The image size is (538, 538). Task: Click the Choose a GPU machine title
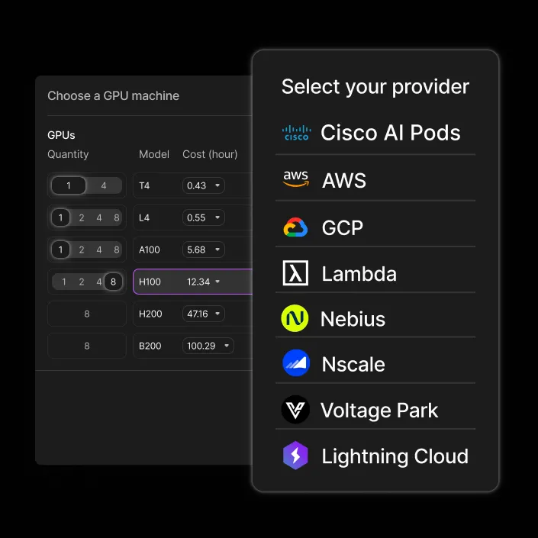pyautogui.click(x=113, y=95)
